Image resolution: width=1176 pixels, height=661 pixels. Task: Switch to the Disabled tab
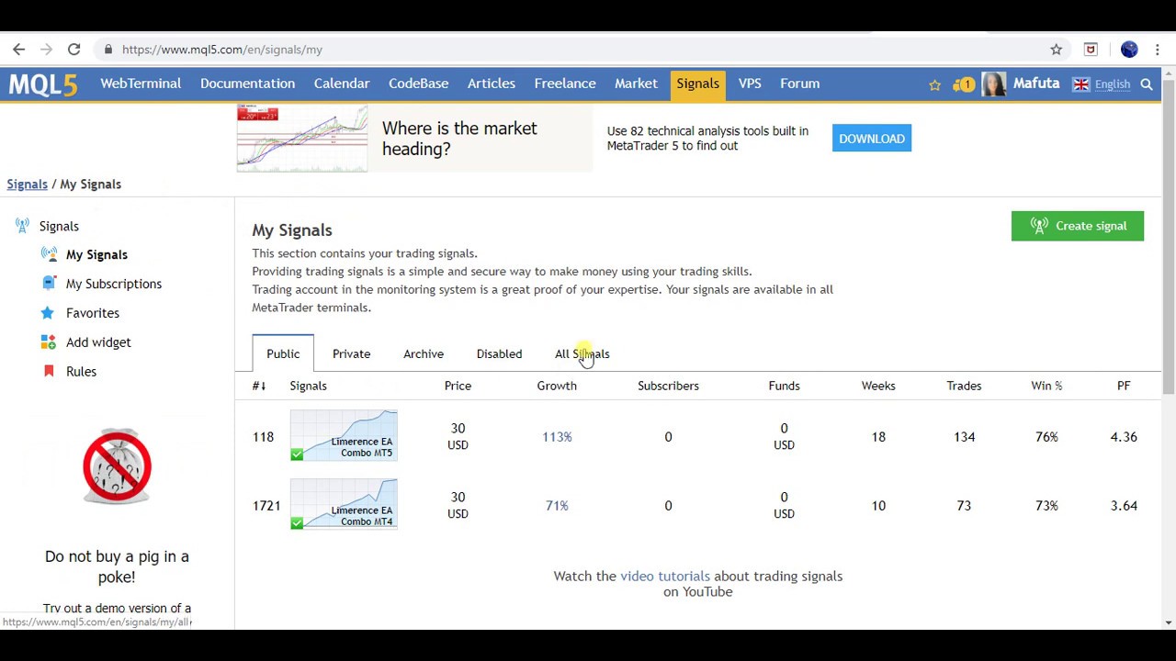tap(499, 353)
